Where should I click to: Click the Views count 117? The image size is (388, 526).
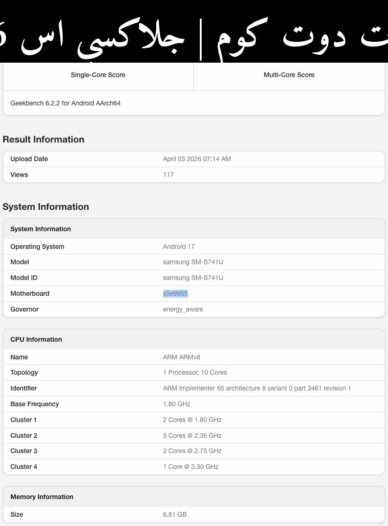pos(168,175)
